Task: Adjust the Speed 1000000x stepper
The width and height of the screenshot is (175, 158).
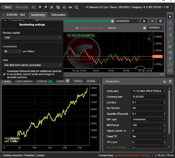Action: point(163,28)
